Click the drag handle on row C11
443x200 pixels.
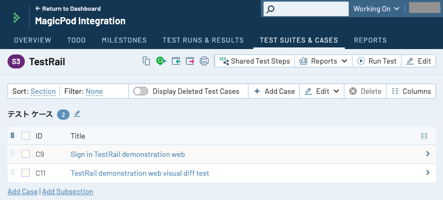point(12,172)
